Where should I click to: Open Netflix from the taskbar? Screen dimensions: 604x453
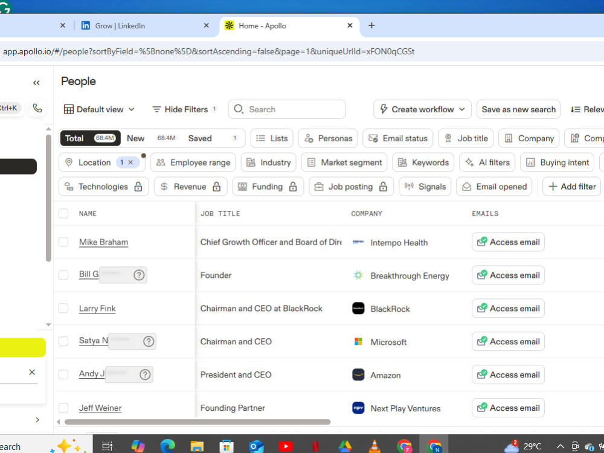point(315,446)
